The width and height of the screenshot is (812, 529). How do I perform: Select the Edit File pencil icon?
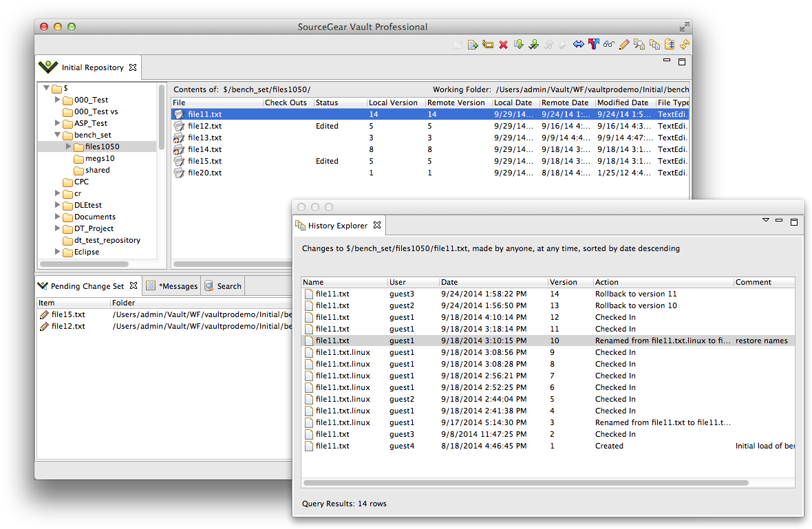pyautogui.click(x=622, y=44)
